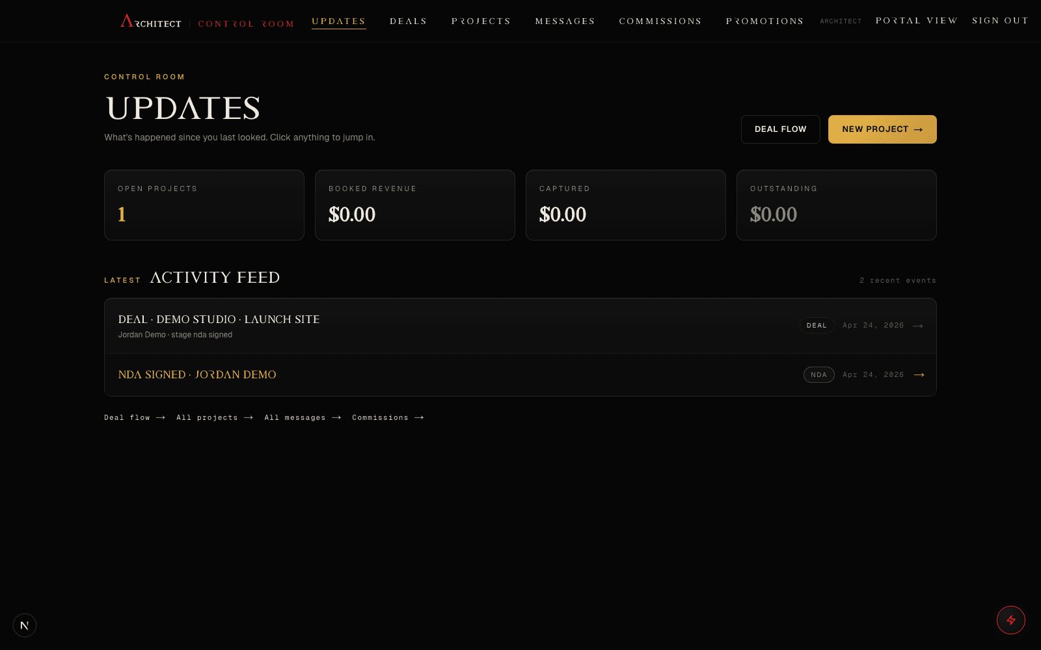
Task: Open the Projects navigation tab
Action: click(x=481, y=21)
